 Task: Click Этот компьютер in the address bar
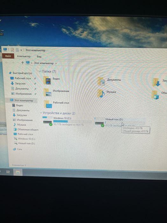coord(44,63)
